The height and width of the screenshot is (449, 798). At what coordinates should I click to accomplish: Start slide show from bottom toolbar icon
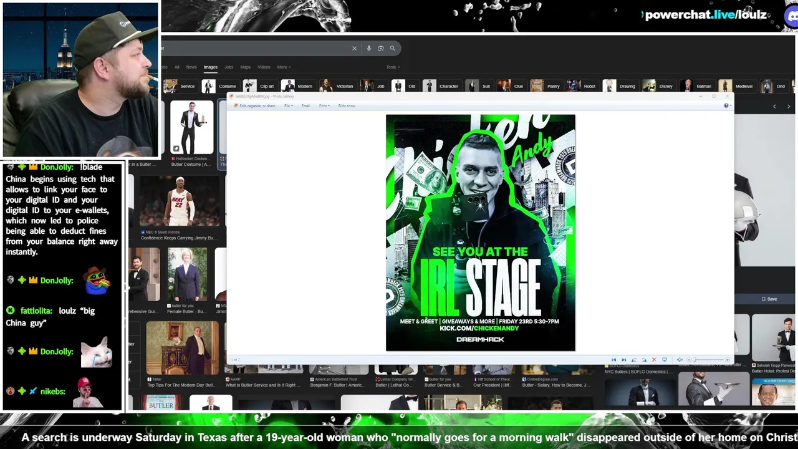(x=665, y=360)
